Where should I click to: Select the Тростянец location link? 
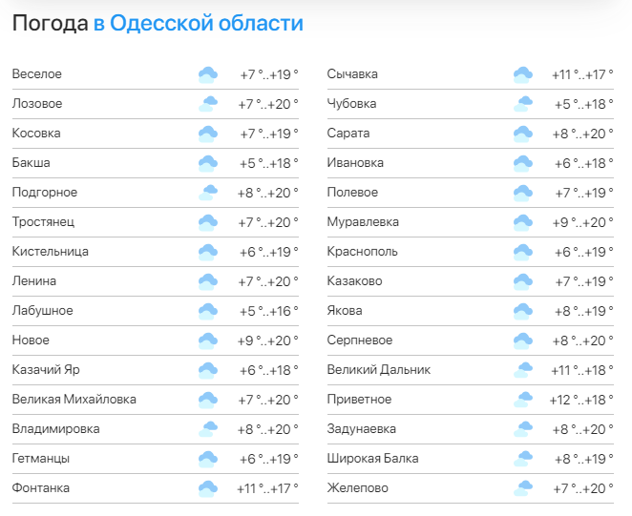43,222
